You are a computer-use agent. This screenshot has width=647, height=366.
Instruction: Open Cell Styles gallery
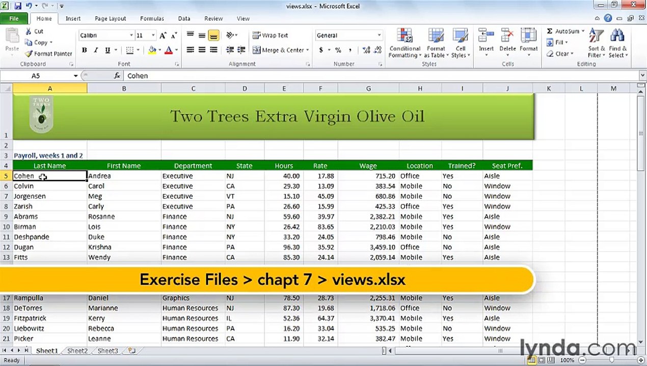[x=460, y=43]
